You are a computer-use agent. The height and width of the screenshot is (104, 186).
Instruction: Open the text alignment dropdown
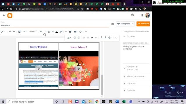point(69,38)
